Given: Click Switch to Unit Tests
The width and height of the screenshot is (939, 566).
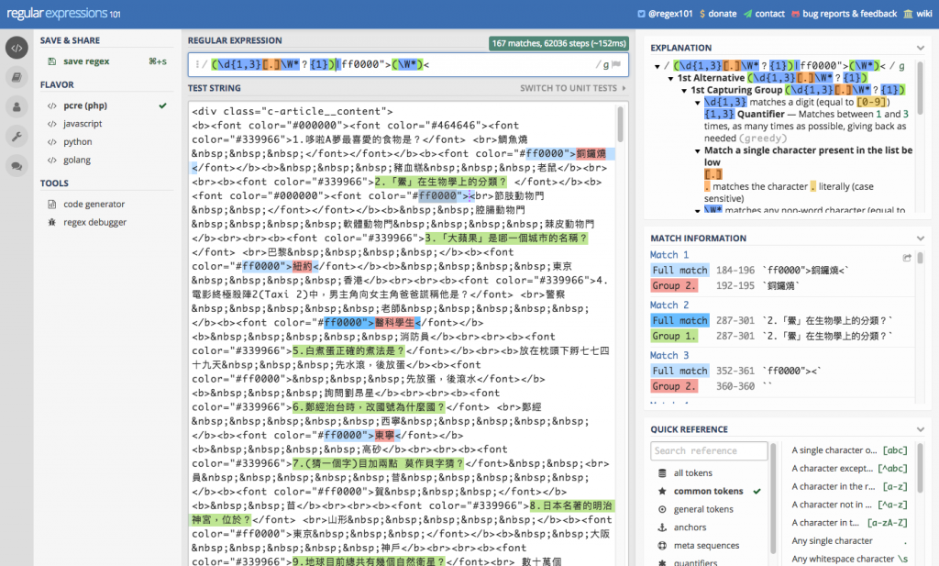Looking at the screenshot, I should click(572, 88).
